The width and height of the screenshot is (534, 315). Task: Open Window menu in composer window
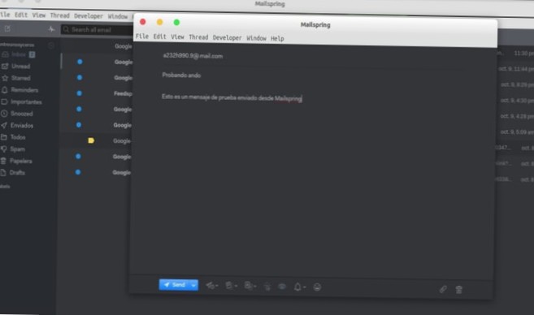click(257, 38)
